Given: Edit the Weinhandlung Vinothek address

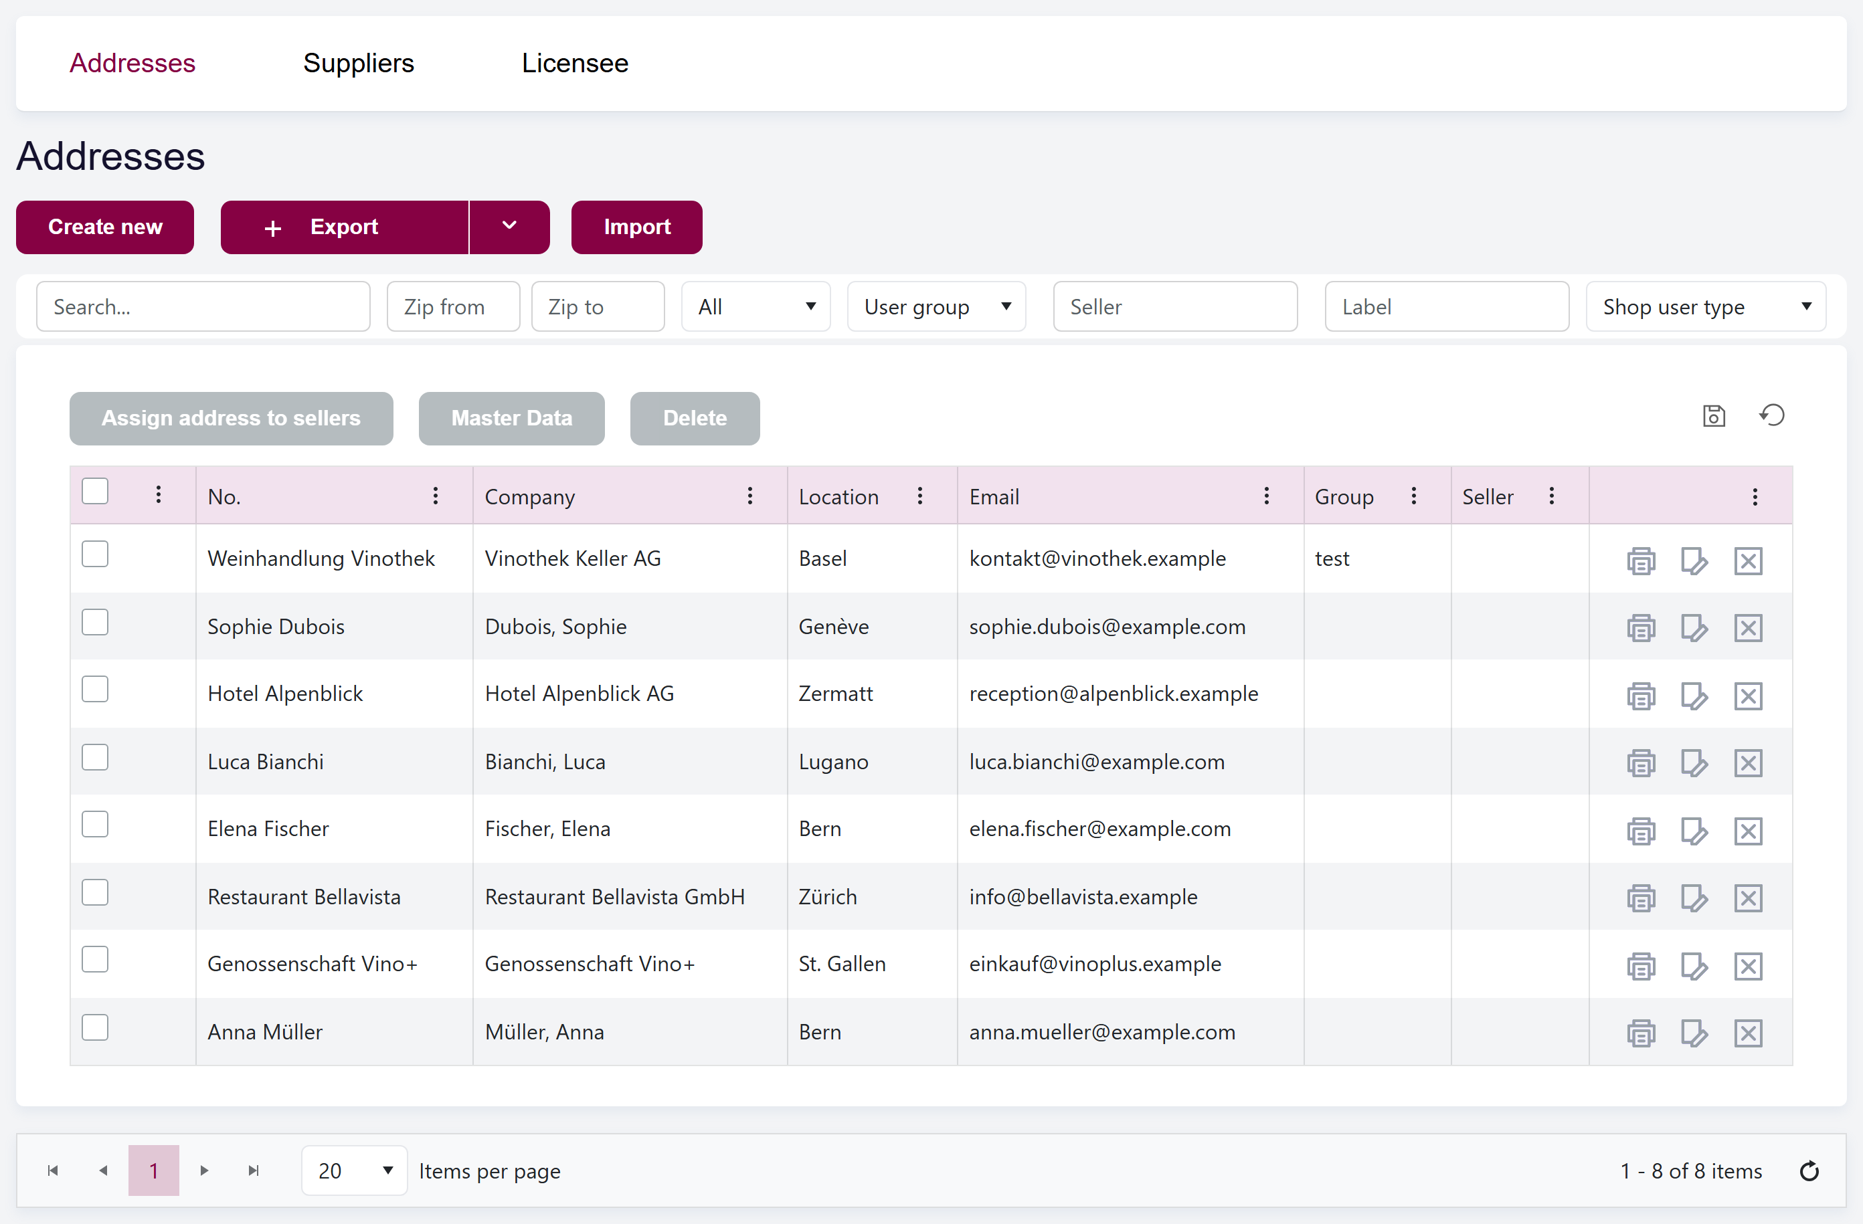Looking at the screenshot, I should [1694, 560].
